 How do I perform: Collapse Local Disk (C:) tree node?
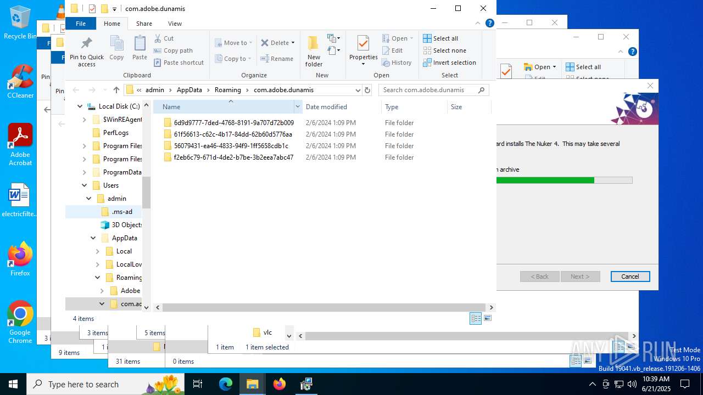click(80, 106)
